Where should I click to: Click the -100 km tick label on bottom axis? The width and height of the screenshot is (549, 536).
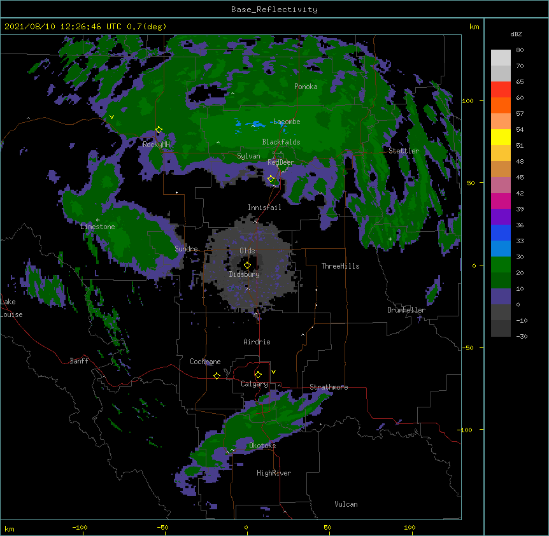coord(80,527)
